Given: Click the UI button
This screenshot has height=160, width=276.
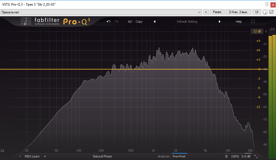Looking at the screenshot, I should coord(257,12).
